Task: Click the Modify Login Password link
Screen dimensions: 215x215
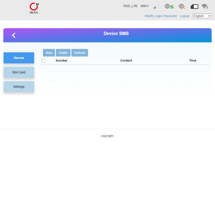Action: coord(160,16)
